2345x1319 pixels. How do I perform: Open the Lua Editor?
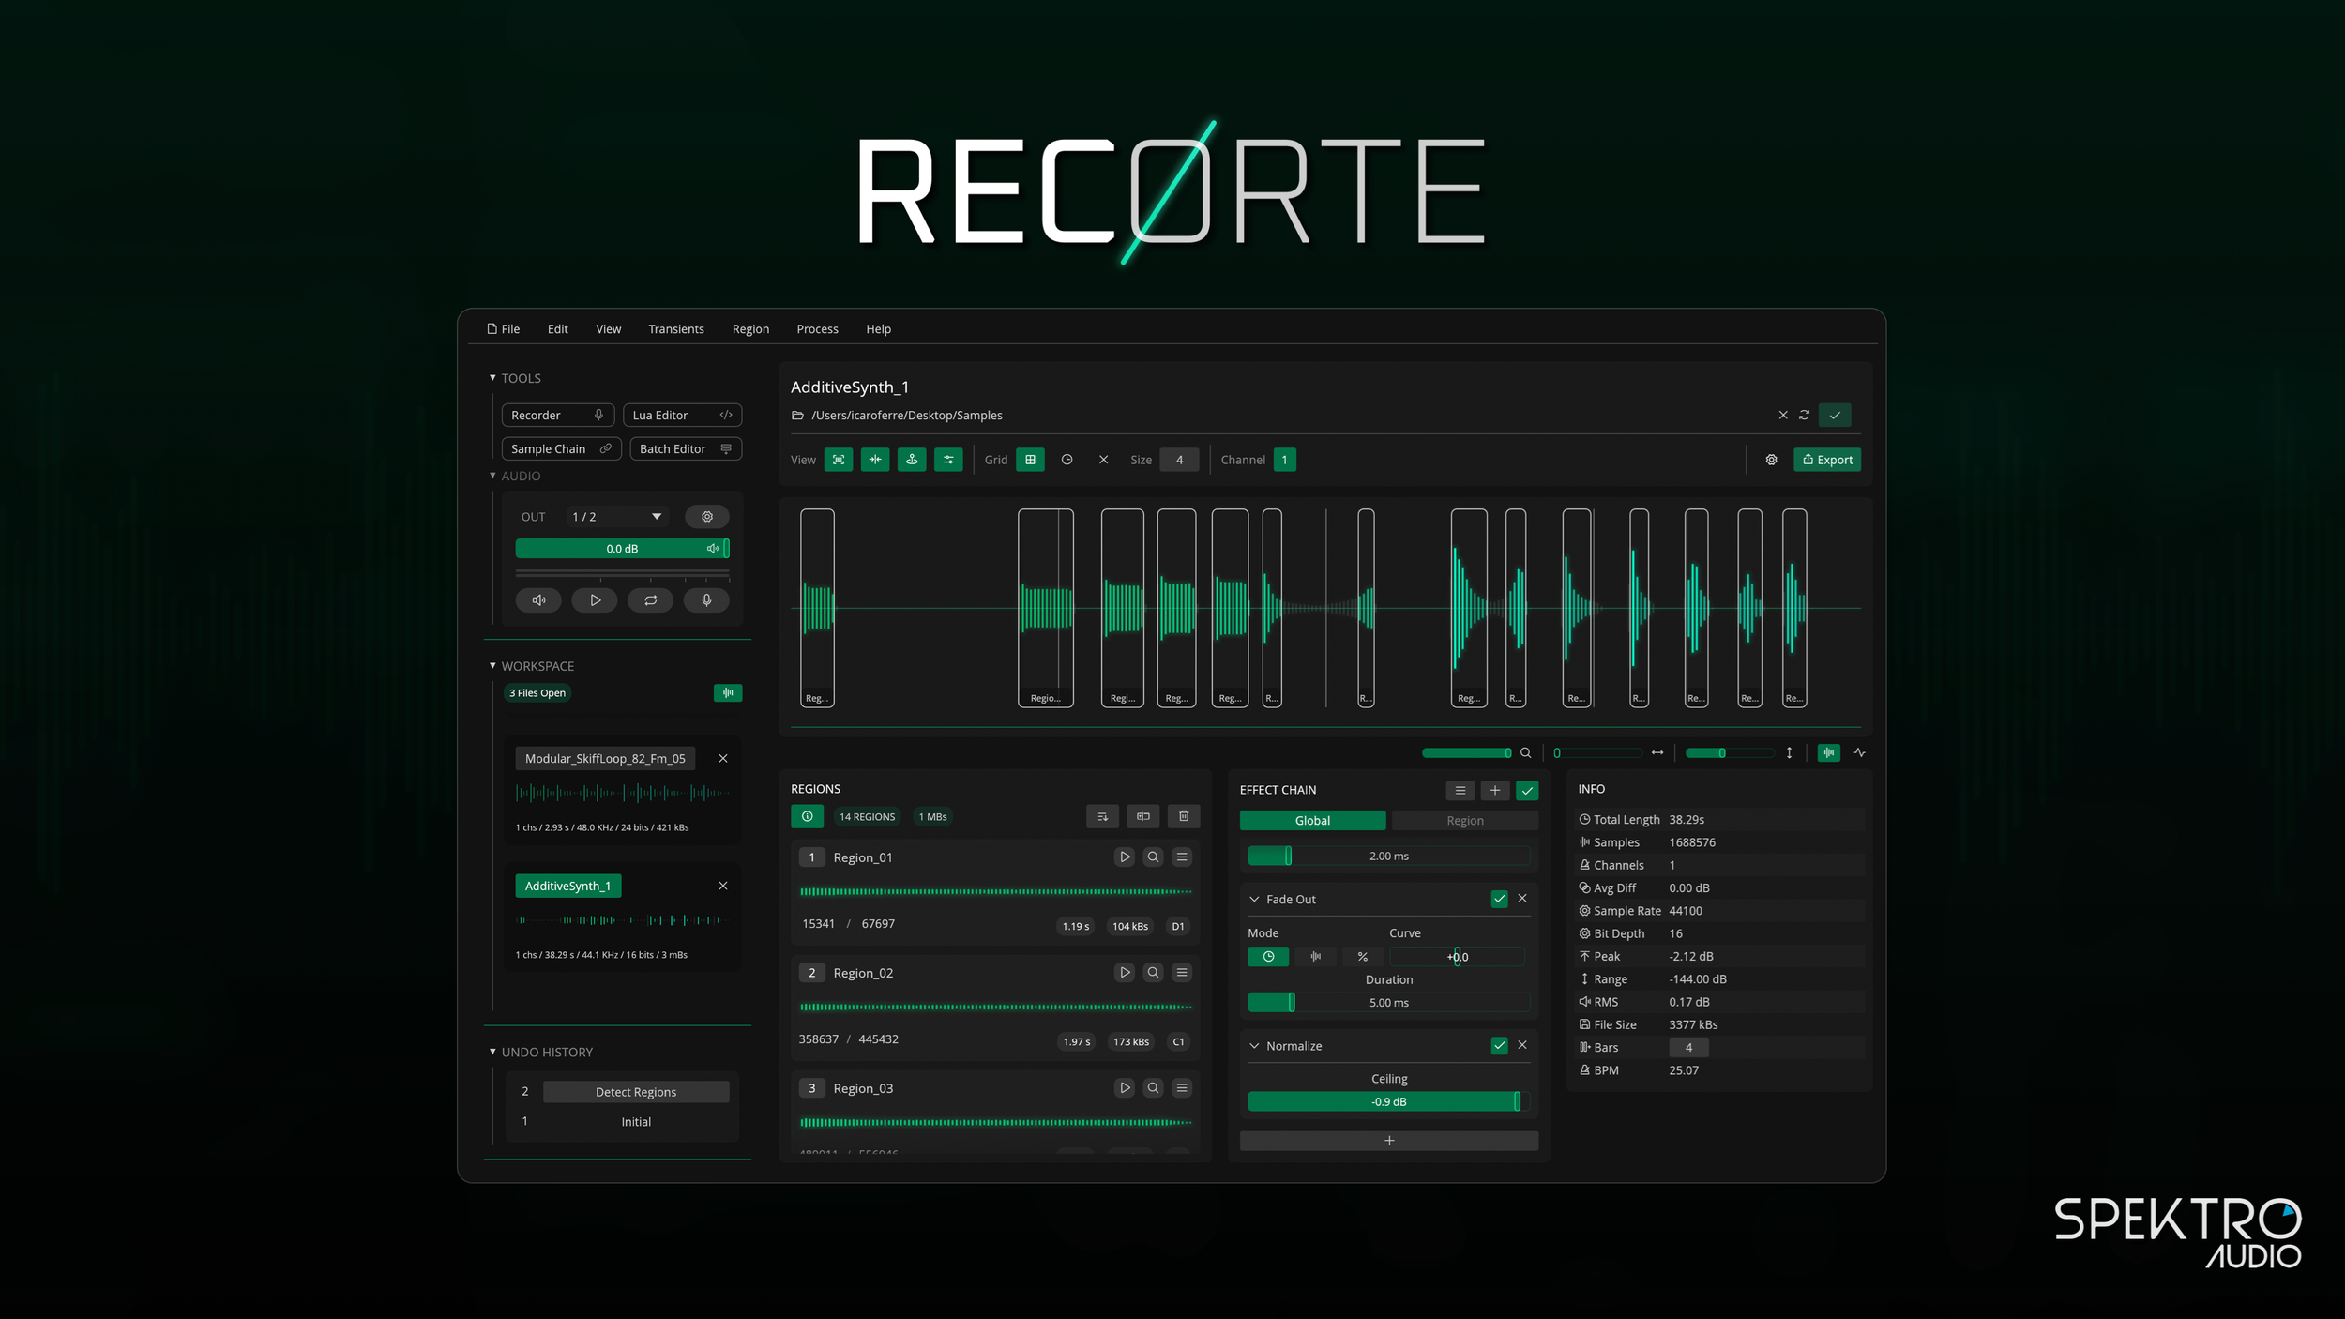[x=682, y=415]
